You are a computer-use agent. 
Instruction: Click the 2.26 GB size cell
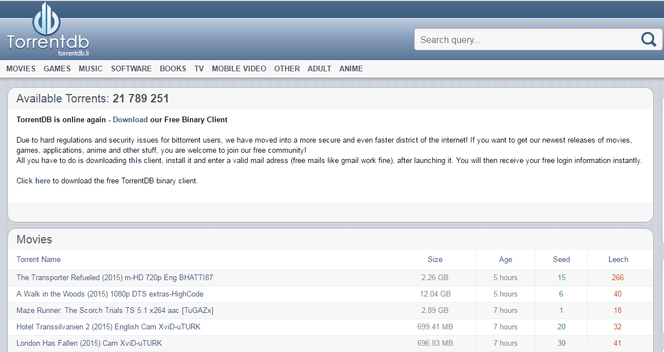point(435,277)
